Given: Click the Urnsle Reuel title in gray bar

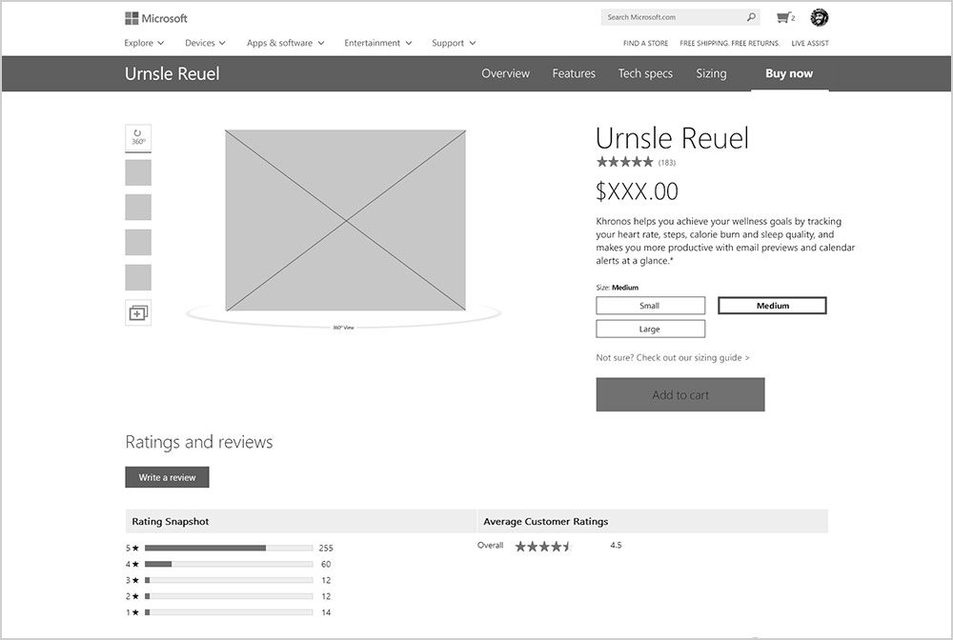Looking at the screenshot, I should click(172, 73).
